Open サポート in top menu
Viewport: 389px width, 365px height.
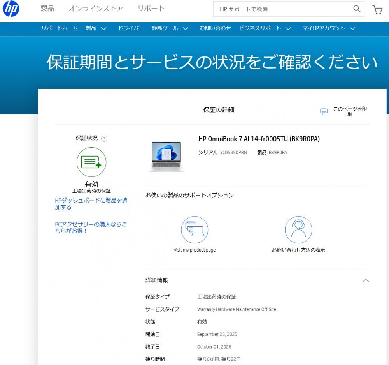point(151,9)
